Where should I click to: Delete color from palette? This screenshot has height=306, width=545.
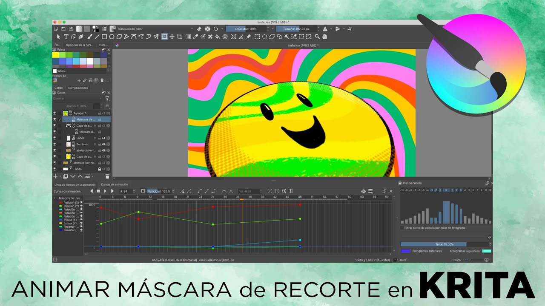point(102,80)
